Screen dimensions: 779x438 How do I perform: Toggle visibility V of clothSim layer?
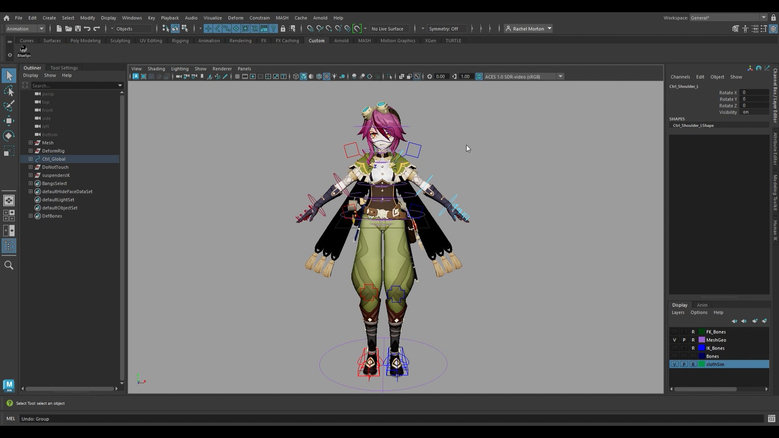(x=674, y=364)
